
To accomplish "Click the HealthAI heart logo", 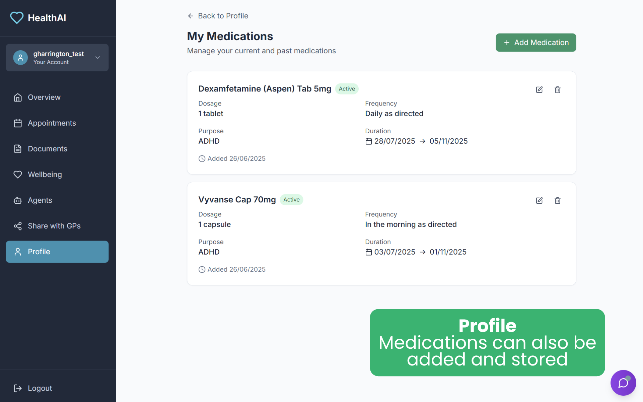I will [x=17, y=18].
